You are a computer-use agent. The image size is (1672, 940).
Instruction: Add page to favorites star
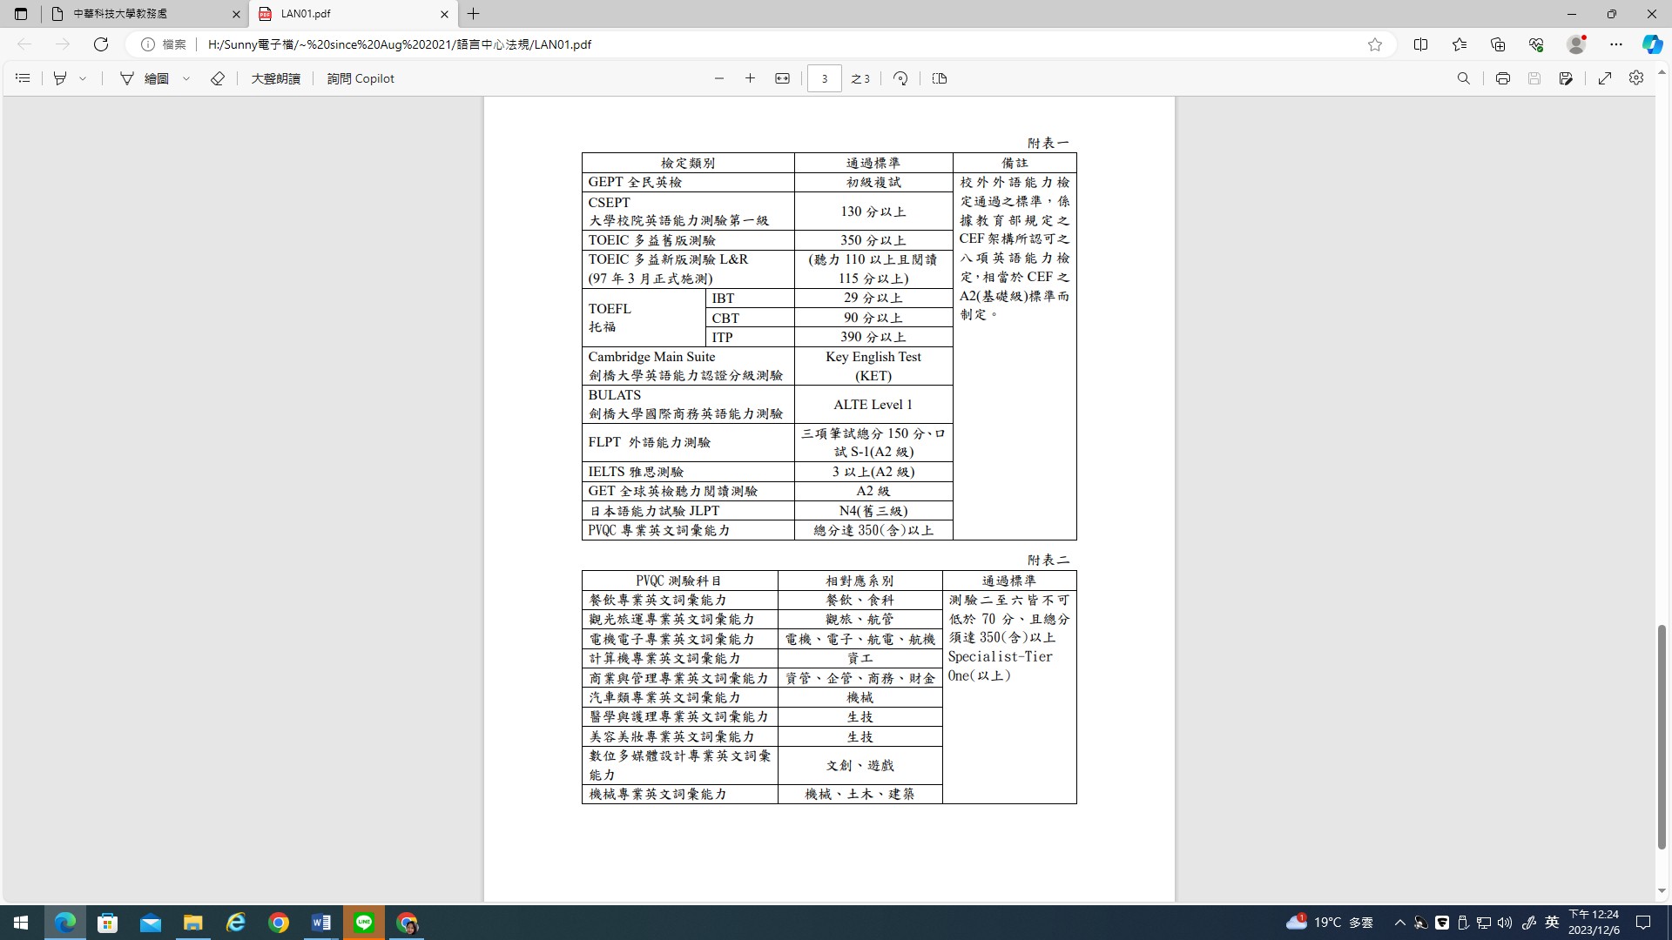1375,44
